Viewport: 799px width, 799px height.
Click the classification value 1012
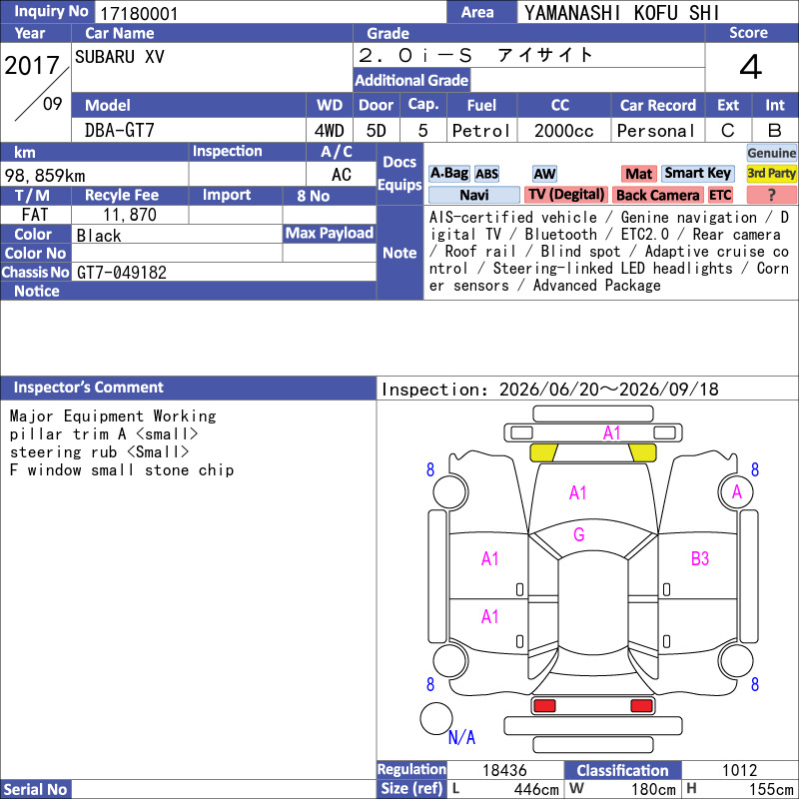[739, 770]
